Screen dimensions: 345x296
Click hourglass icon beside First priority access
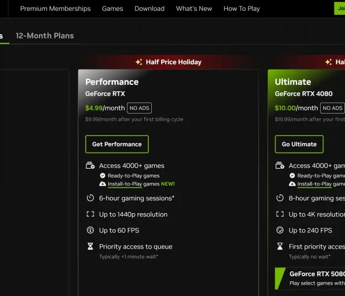(280, 246)
